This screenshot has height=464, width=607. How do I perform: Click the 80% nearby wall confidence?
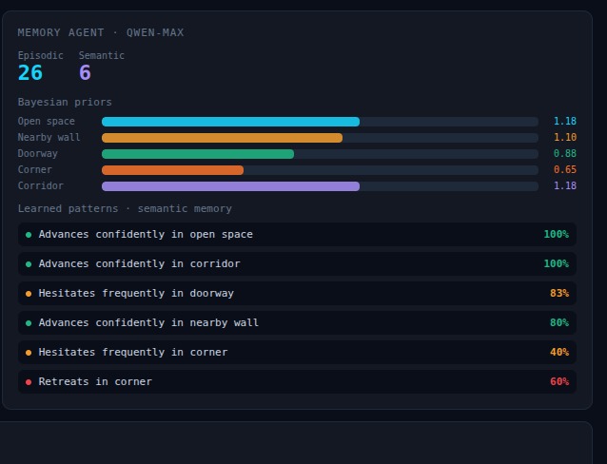[x=559, y=322]
